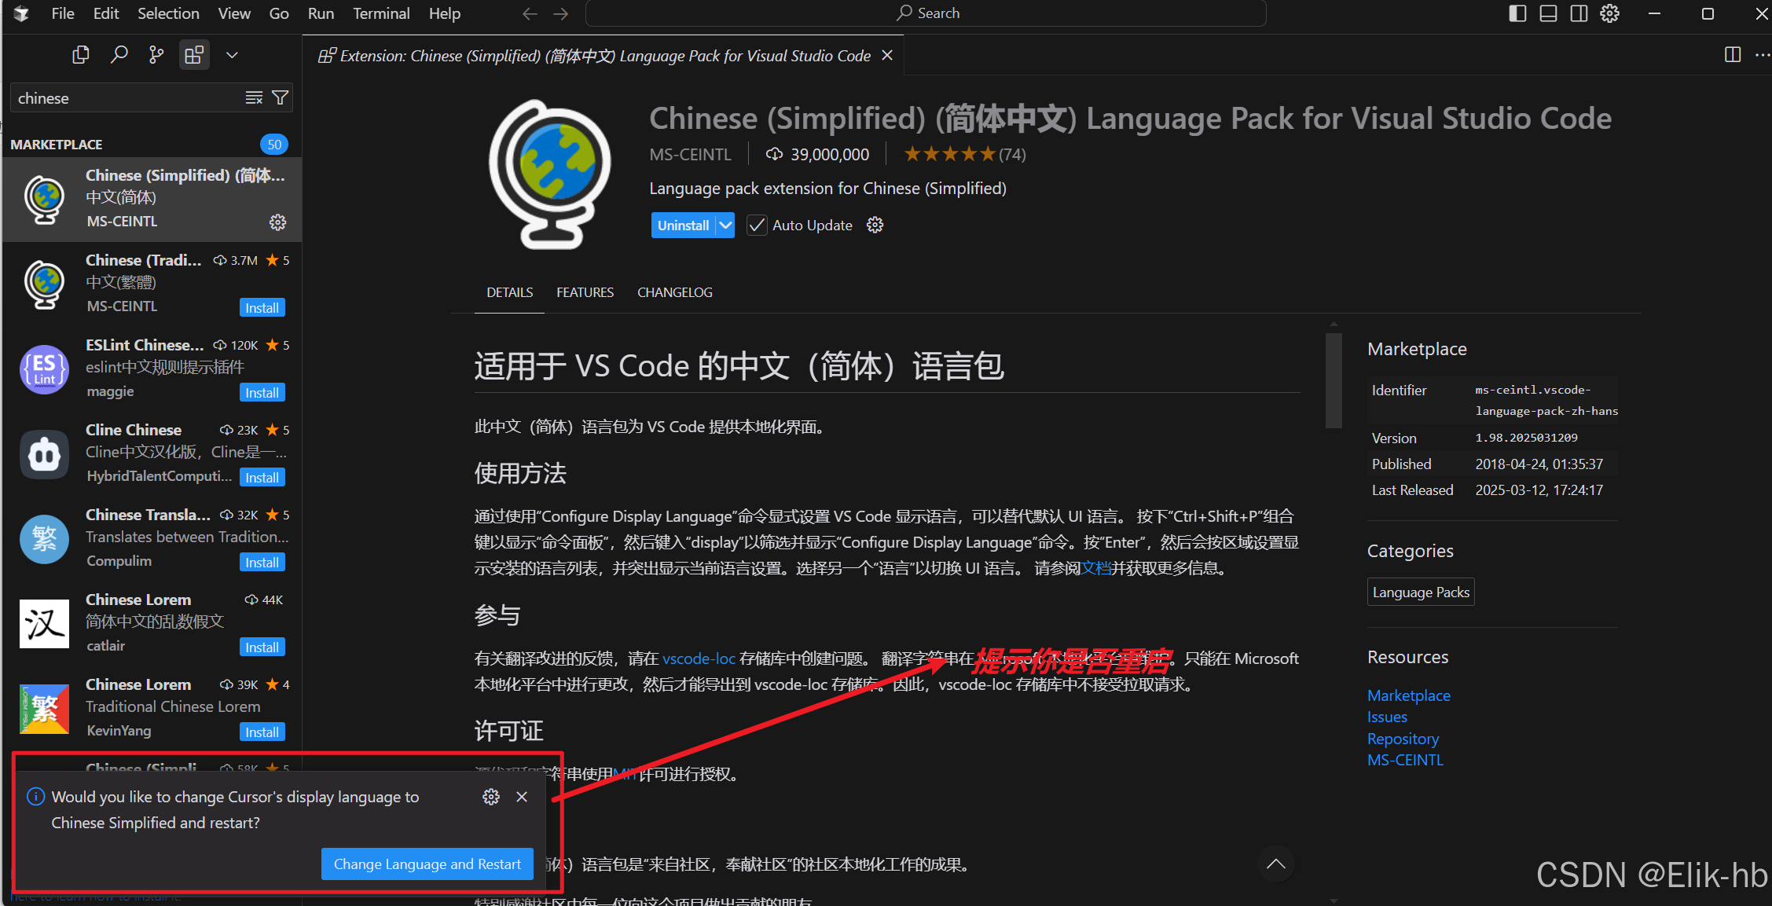Open the Terminal menu

pyautogui.click(x=381, y=13)
